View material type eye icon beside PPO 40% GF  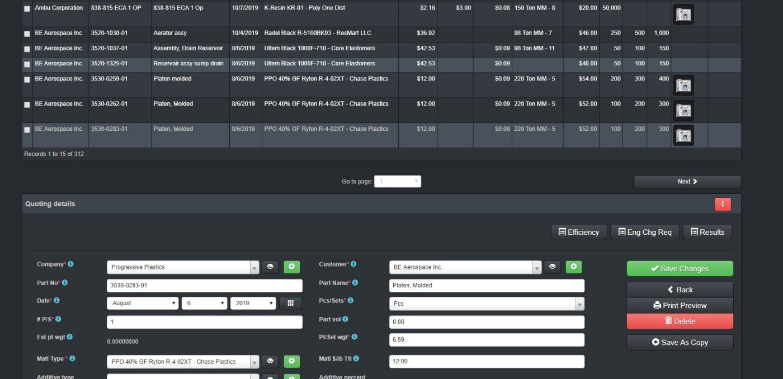pyautogui.click(x=270, y=362)
